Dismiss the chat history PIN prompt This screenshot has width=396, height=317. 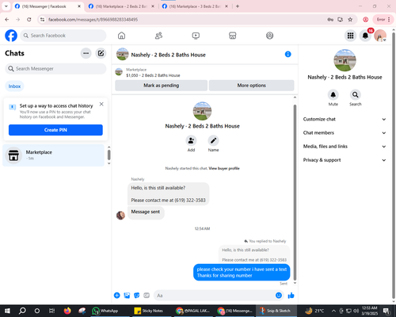101,104
